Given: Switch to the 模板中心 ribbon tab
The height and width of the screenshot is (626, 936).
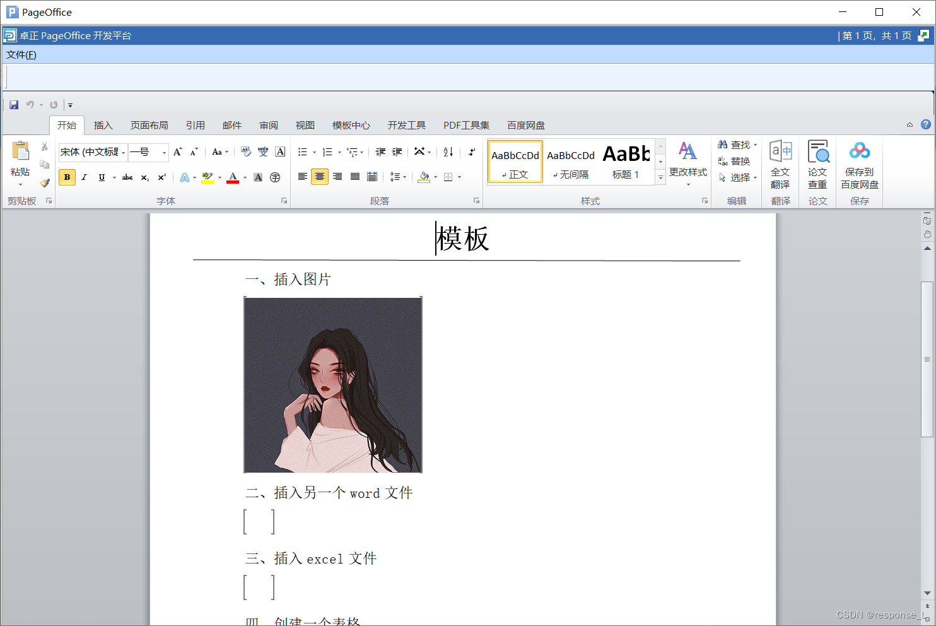Looking at the screenshot, I should (351, 125).
